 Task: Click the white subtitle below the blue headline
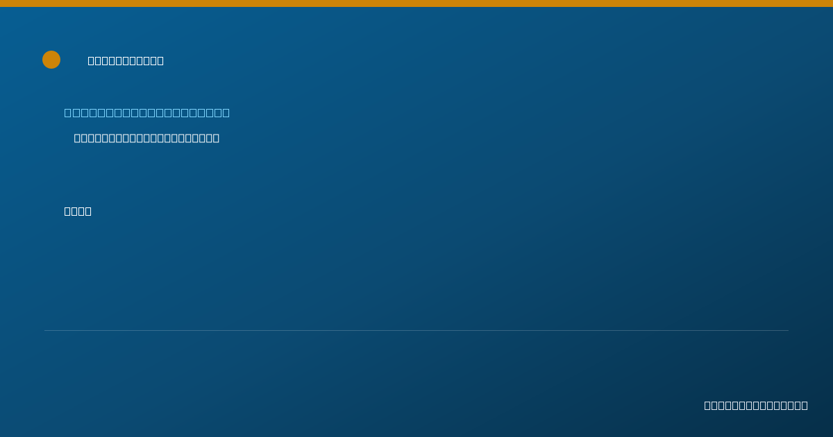(146, 138)
